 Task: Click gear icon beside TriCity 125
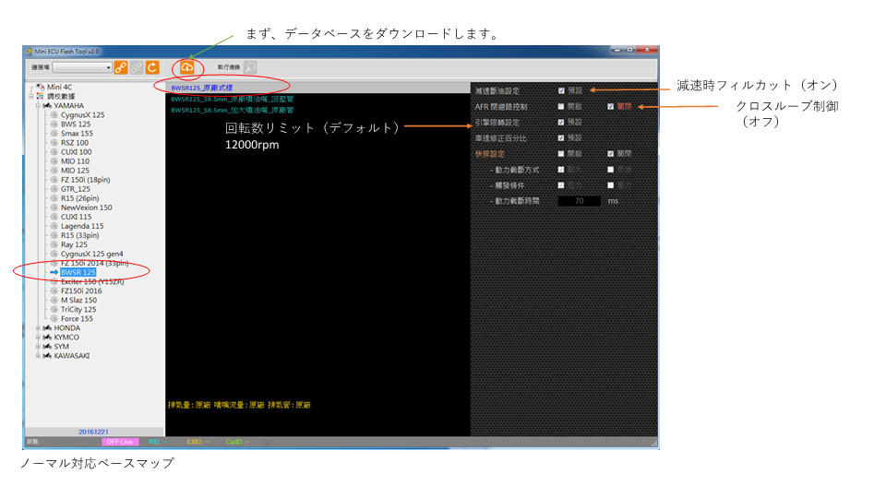tap(54, 310)
